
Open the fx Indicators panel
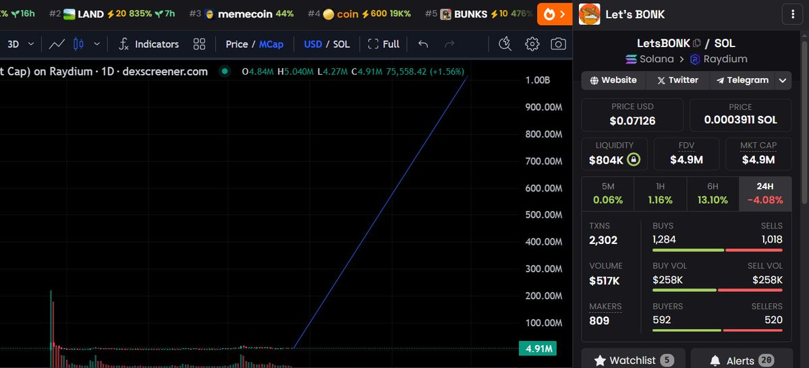click(148, 44)
